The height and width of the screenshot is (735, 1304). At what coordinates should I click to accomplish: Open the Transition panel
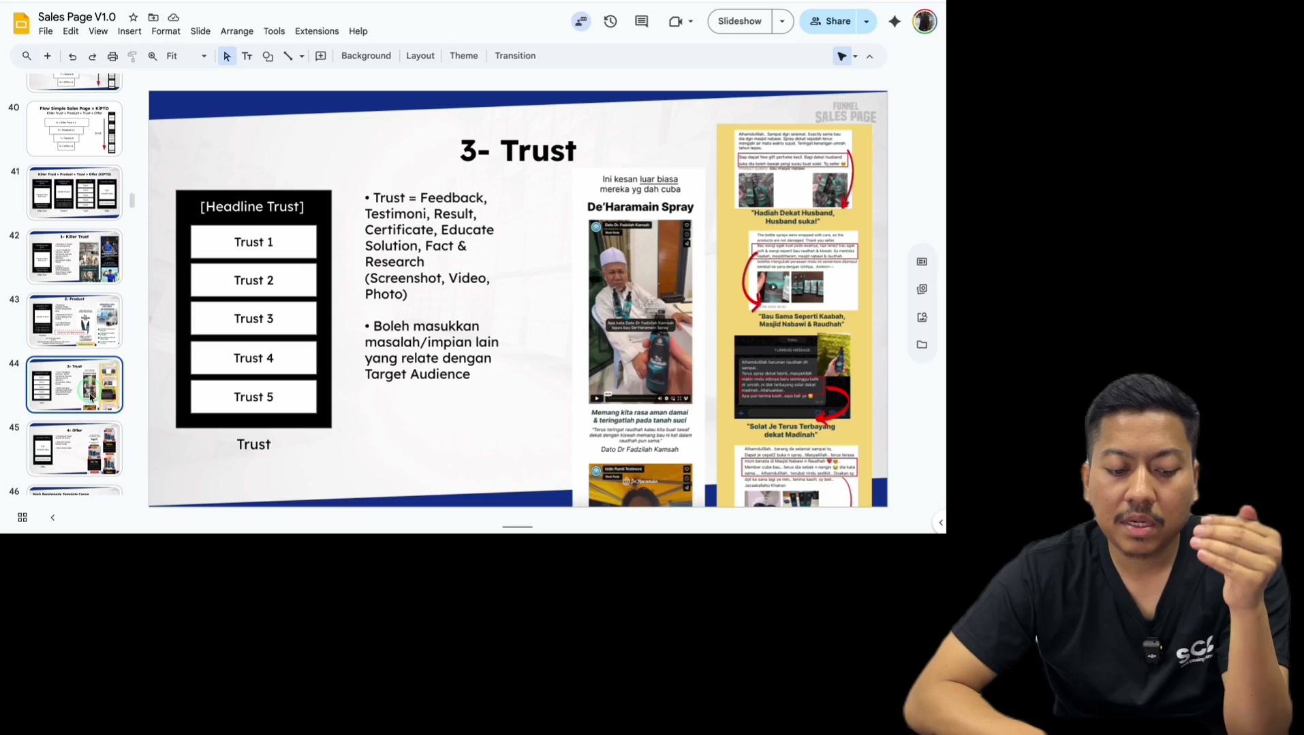(x=515, y=56)
